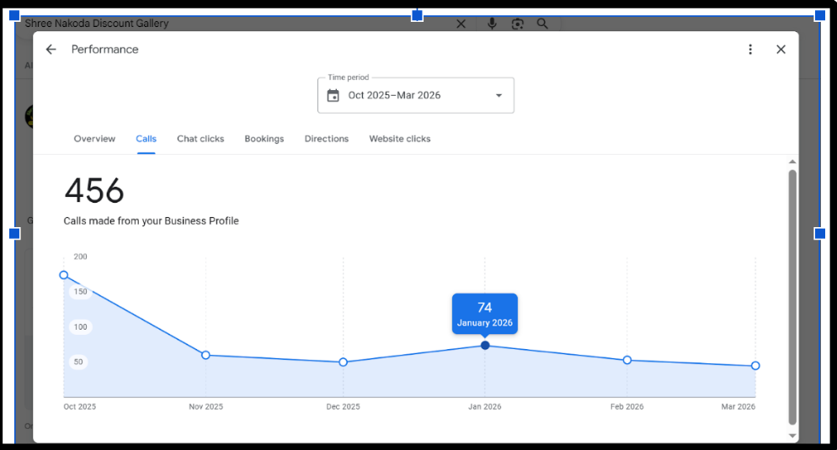837x450 pixels.
Task: Expand the Time period dropdown arrow
Action: click(498, 95)
